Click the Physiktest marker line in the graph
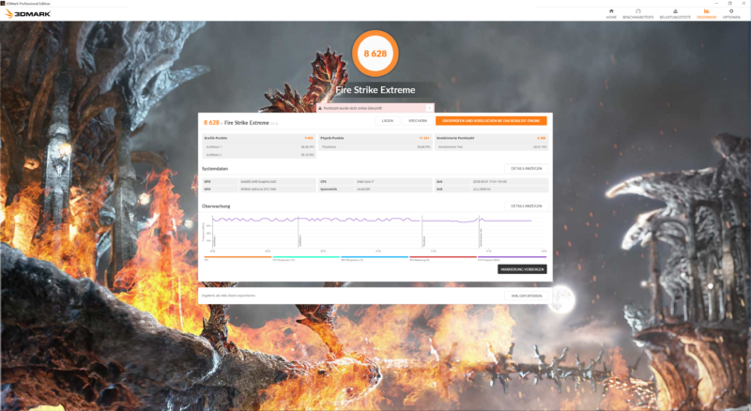The width and height of the screenshot is (751, 411). pos(421,232)
